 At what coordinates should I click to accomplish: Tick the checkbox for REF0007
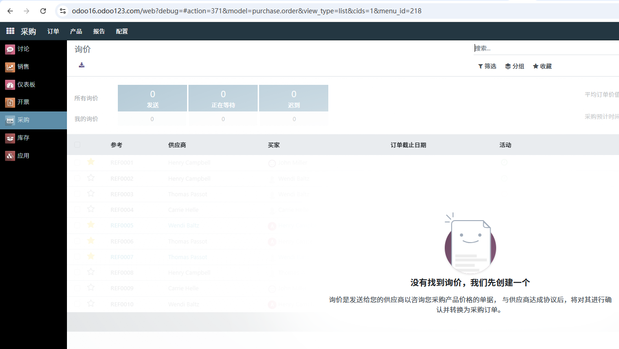tap(77, 257)
